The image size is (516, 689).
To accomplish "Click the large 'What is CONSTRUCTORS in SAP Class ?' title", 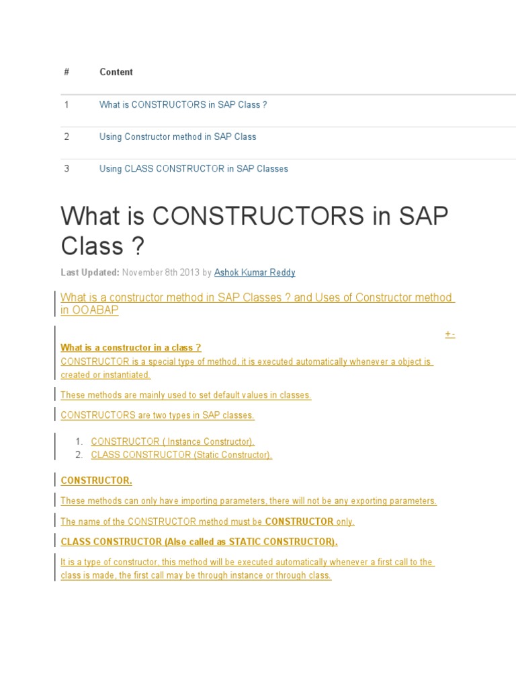I will click(x=255, y=231).
